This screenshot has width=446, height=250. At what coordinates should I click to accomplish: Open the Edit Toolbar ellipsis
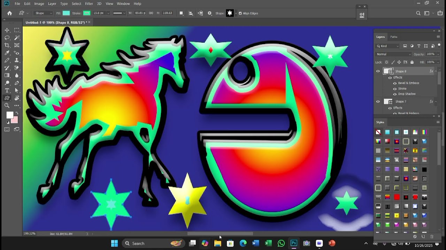point(17,106)
